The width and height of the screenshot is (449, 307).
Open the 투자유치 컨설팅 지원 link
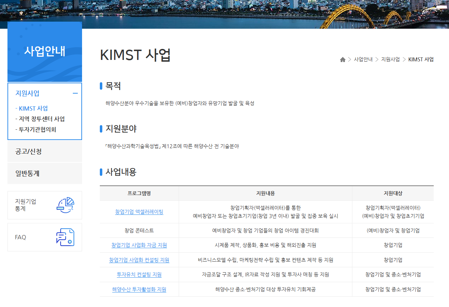(x=139, y=274)
